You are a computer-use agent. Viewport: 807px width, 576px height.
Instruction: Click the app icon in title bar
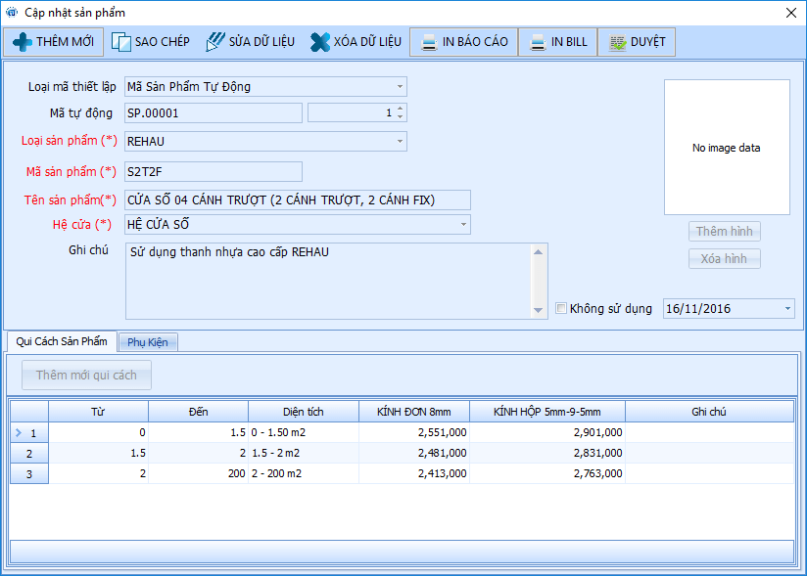(x=12, y=12)
